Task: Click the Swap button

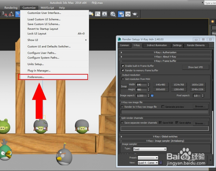Action: click(x=124, y=87)
